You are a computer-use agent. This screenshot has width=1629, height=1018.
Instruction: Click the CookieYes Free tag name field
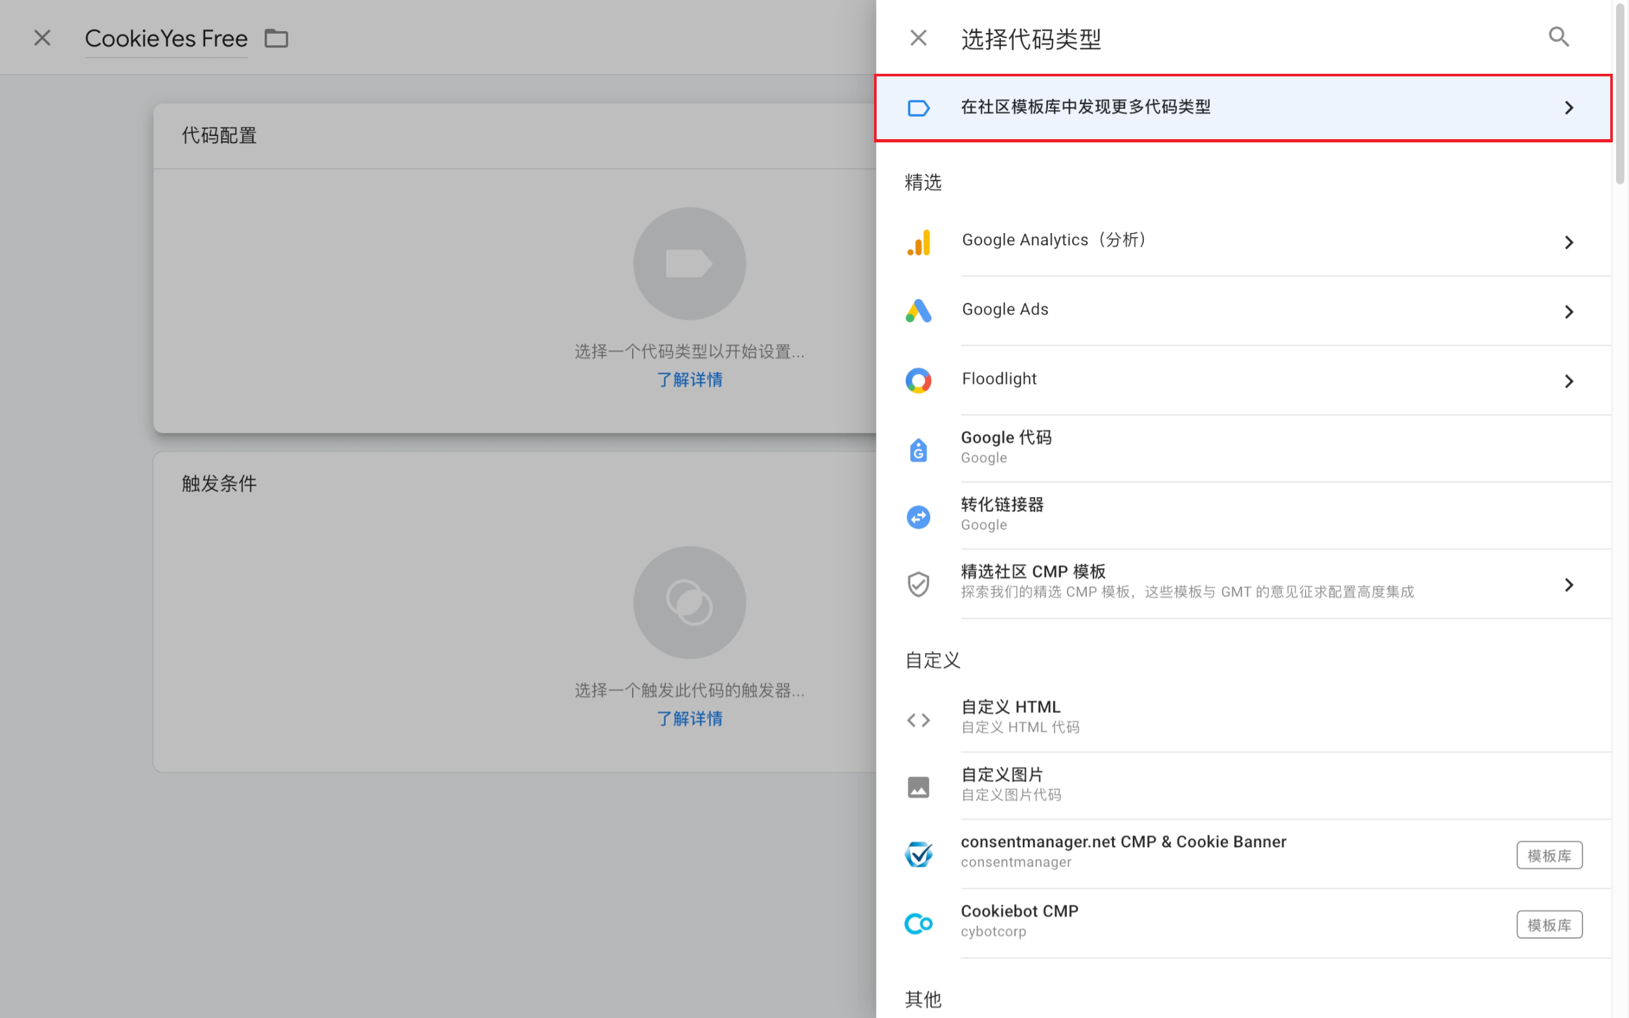point(166,39)
